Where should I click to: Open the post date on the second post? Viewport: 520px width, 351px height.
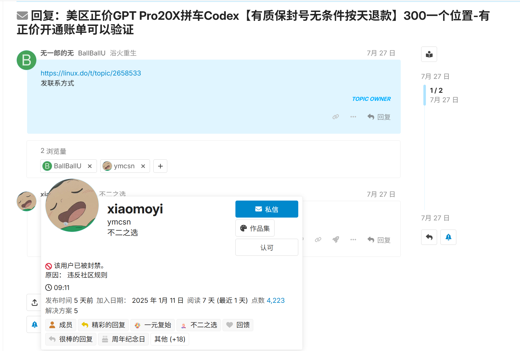(x=381, y=194)
